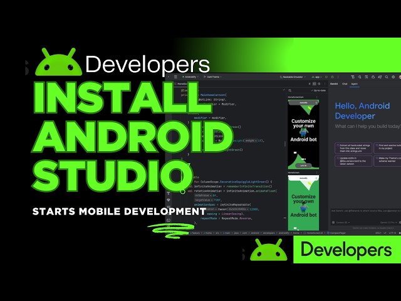401x301 pixels.
Task: Click the Hello, Android Developer heading
Action: click(x=362, y=111)
